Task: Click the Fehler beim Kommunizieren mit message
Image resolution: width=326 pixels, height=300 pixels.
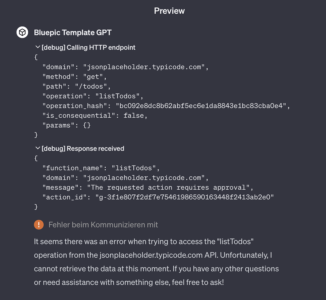Action: click(x=103, y=224)
